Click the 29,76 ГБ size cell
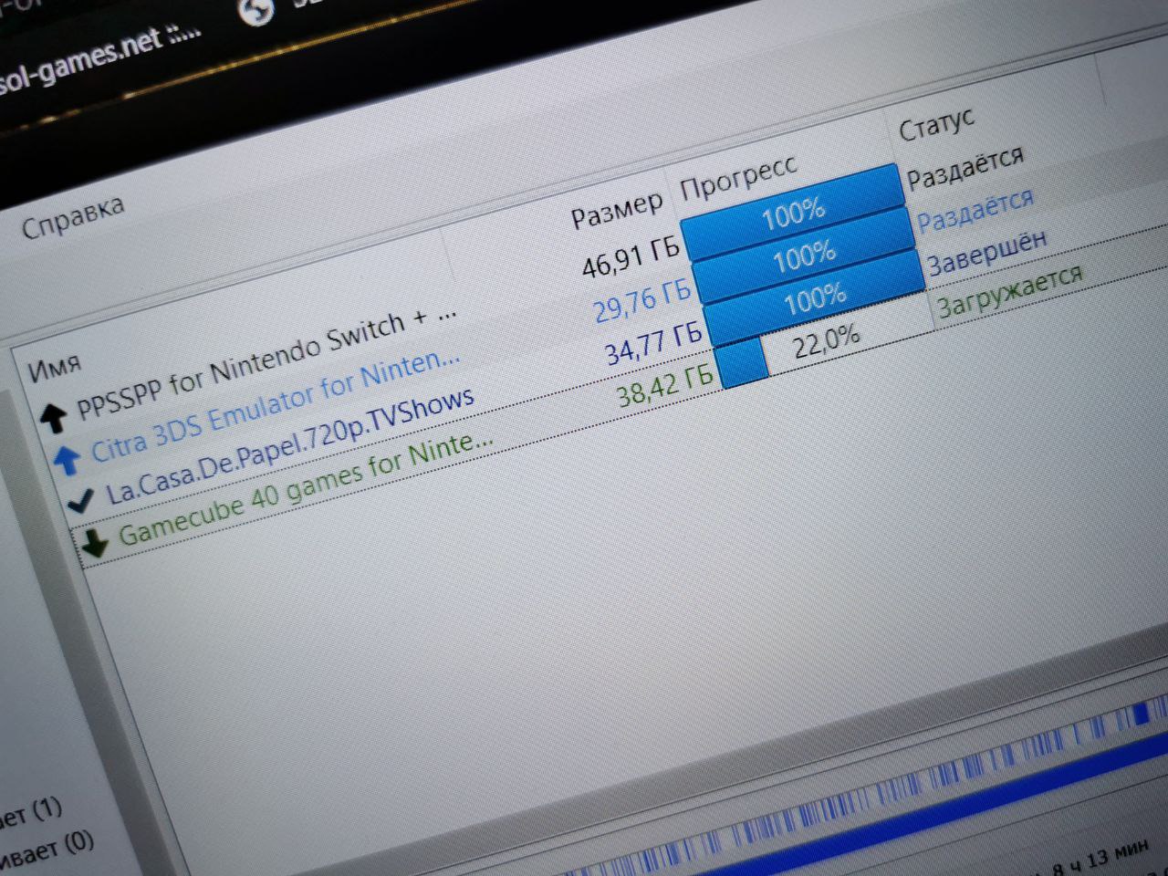1168x876 pixels. (x=642, y=302)
